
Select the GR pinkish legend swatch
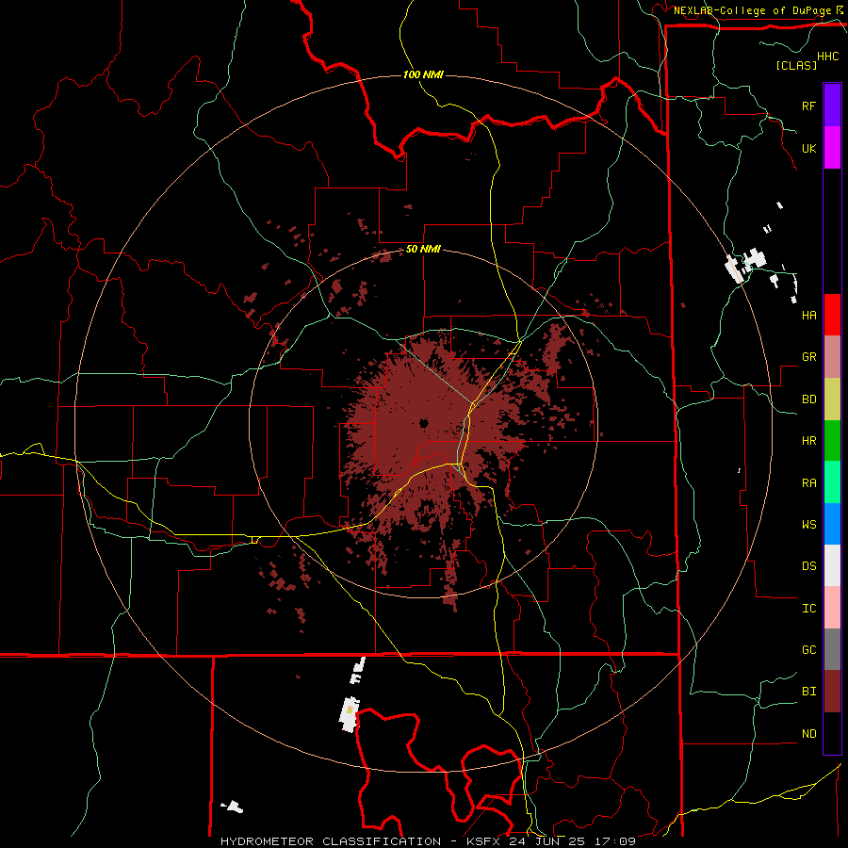pyautogui.click(x=832, y=357)
